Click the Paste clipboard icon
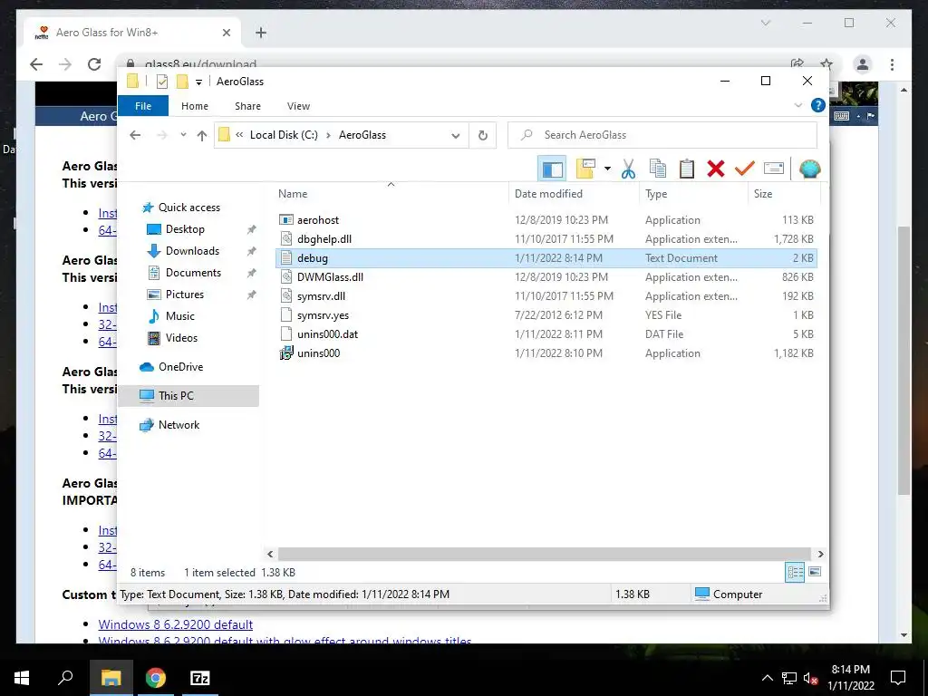The image size is (928, 696). pos(687,169)
